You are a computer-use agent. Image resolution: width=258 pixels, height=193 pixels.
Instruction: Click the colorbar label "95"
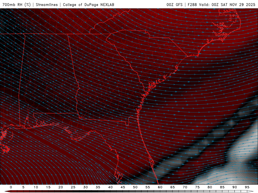coord(247,187)
